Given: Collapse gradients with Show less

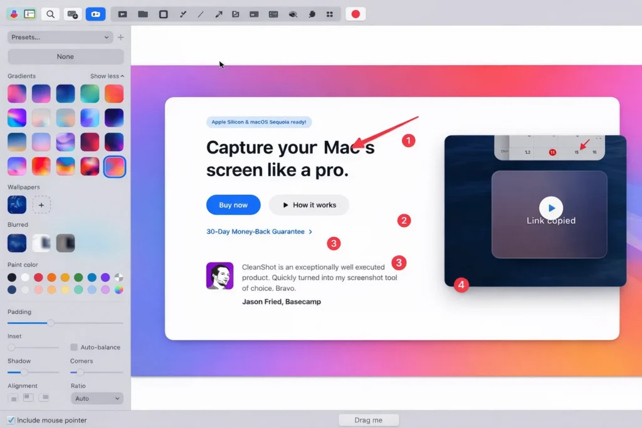Looking at the screenshot, I should 107,76.
